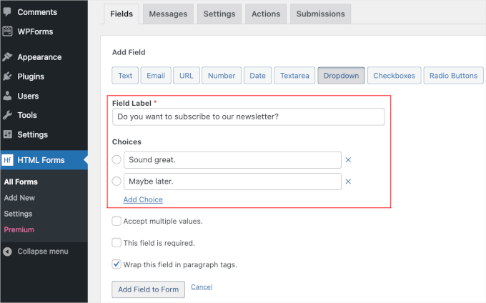This screenshot has width=486, height=303.
Task: Uncheck Wrap this field in paragraph tags
Action: (117, 264)
